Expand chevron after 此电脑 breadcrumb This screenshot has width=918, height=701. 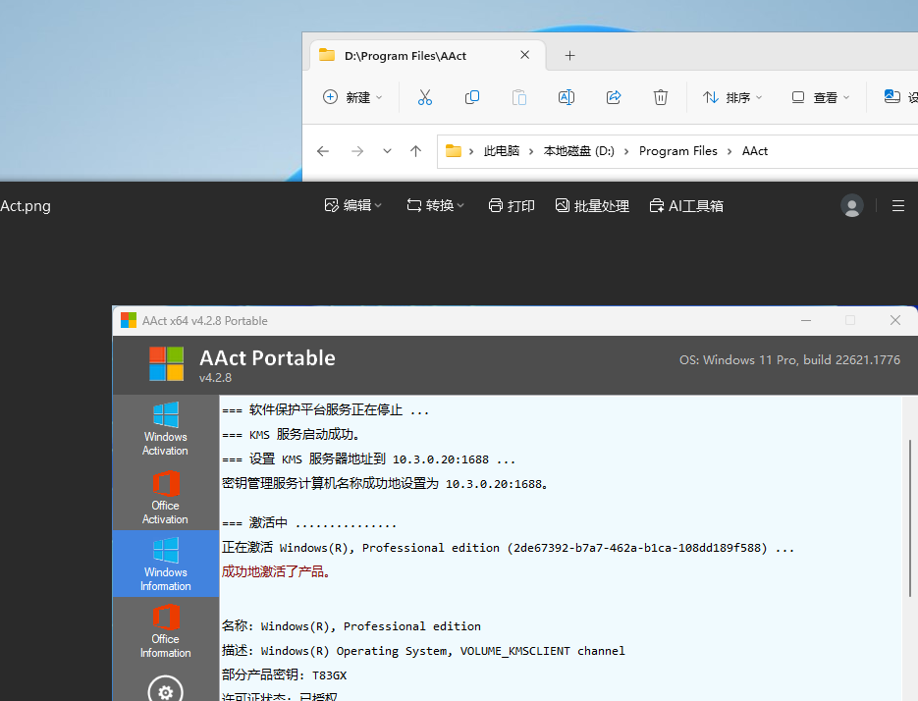click(x=531, y=151)
